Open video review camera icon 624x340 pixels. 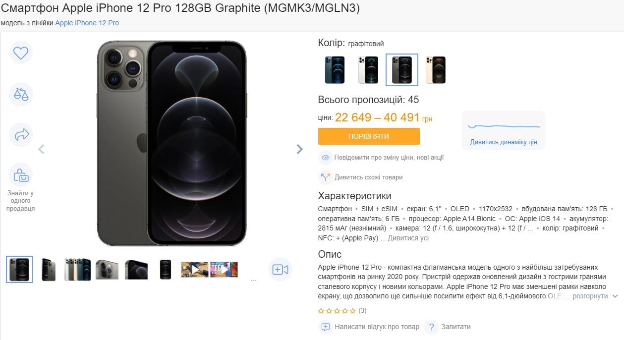coord(280,269)
